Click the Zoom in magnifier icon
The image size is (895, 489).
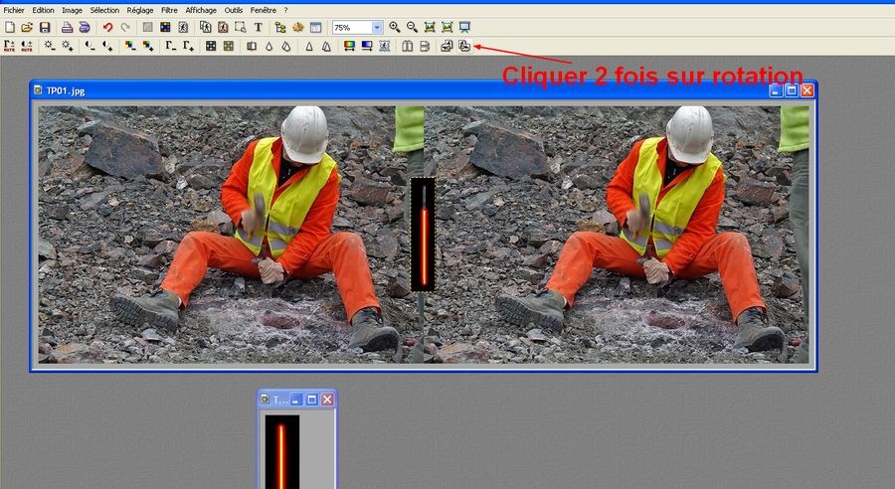395,27
